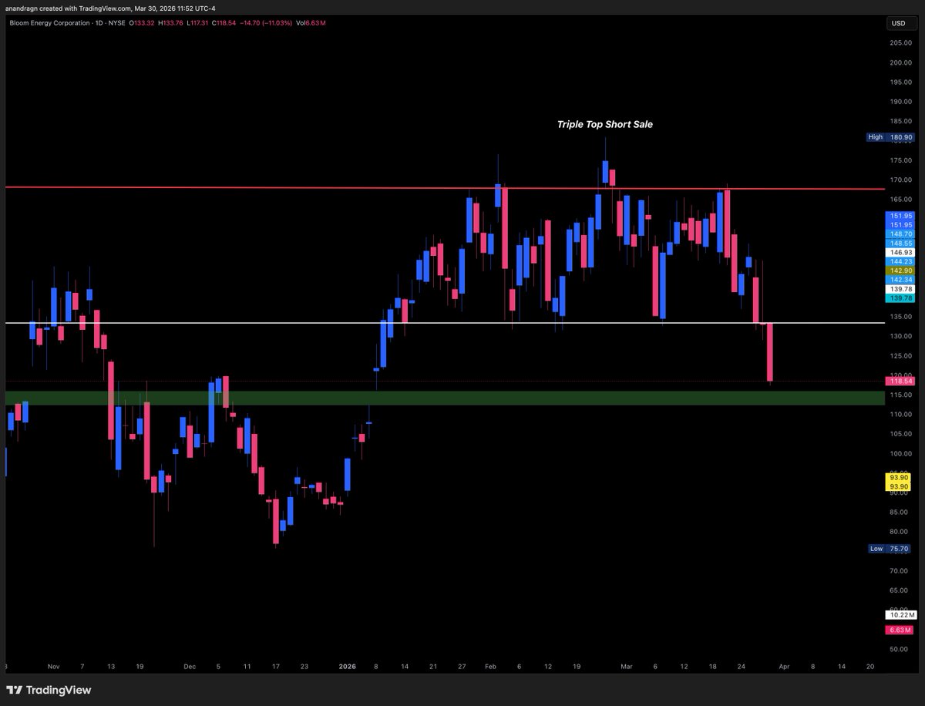Screen dimensions: 925x706
Task: Click the red 6.63M volume tag on axis
Action: coord(900,630)
